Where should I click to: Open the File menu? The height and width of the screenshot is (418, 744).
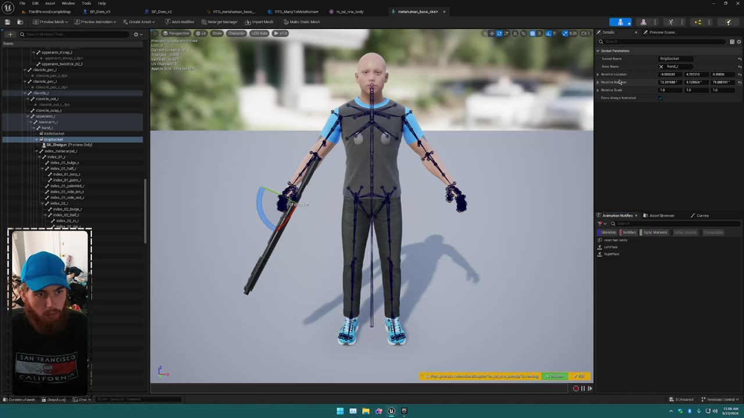point(22,3)
